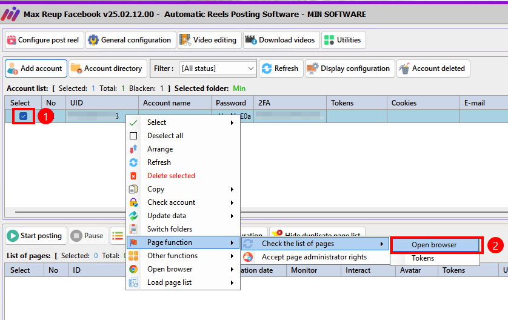Click the Display configuration monitor icon
The image size is (508, 320).
[x=313, y=68]
